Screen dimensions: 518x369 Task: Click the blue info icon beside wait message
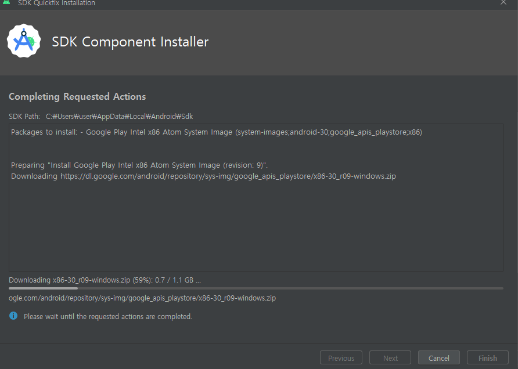[x=13, y=316]
